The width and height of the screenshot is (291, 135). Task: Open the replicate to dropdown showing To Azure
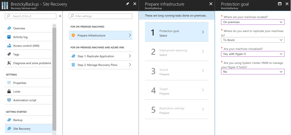(x=253, y=40)
